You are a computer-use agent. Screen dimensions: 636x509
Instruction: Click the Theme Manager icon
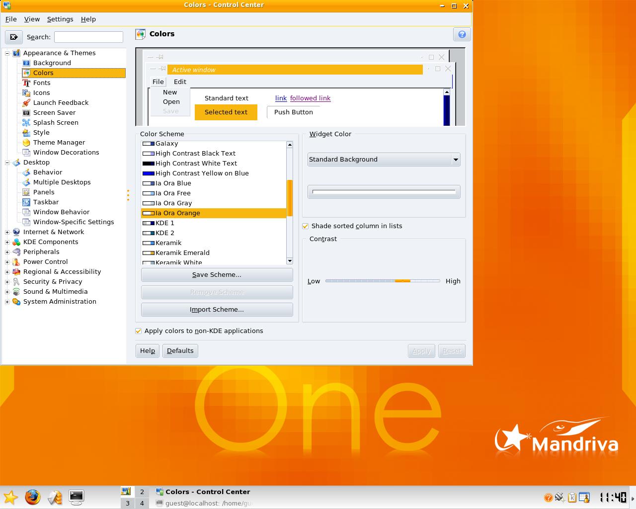pyautogui.click(x=26, y=143)
